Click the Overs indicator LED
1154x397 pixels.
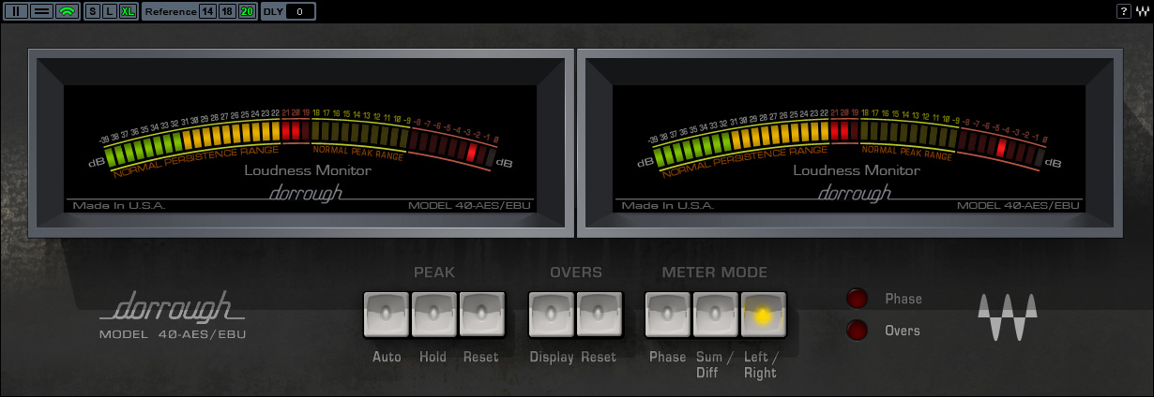point(857,331)
